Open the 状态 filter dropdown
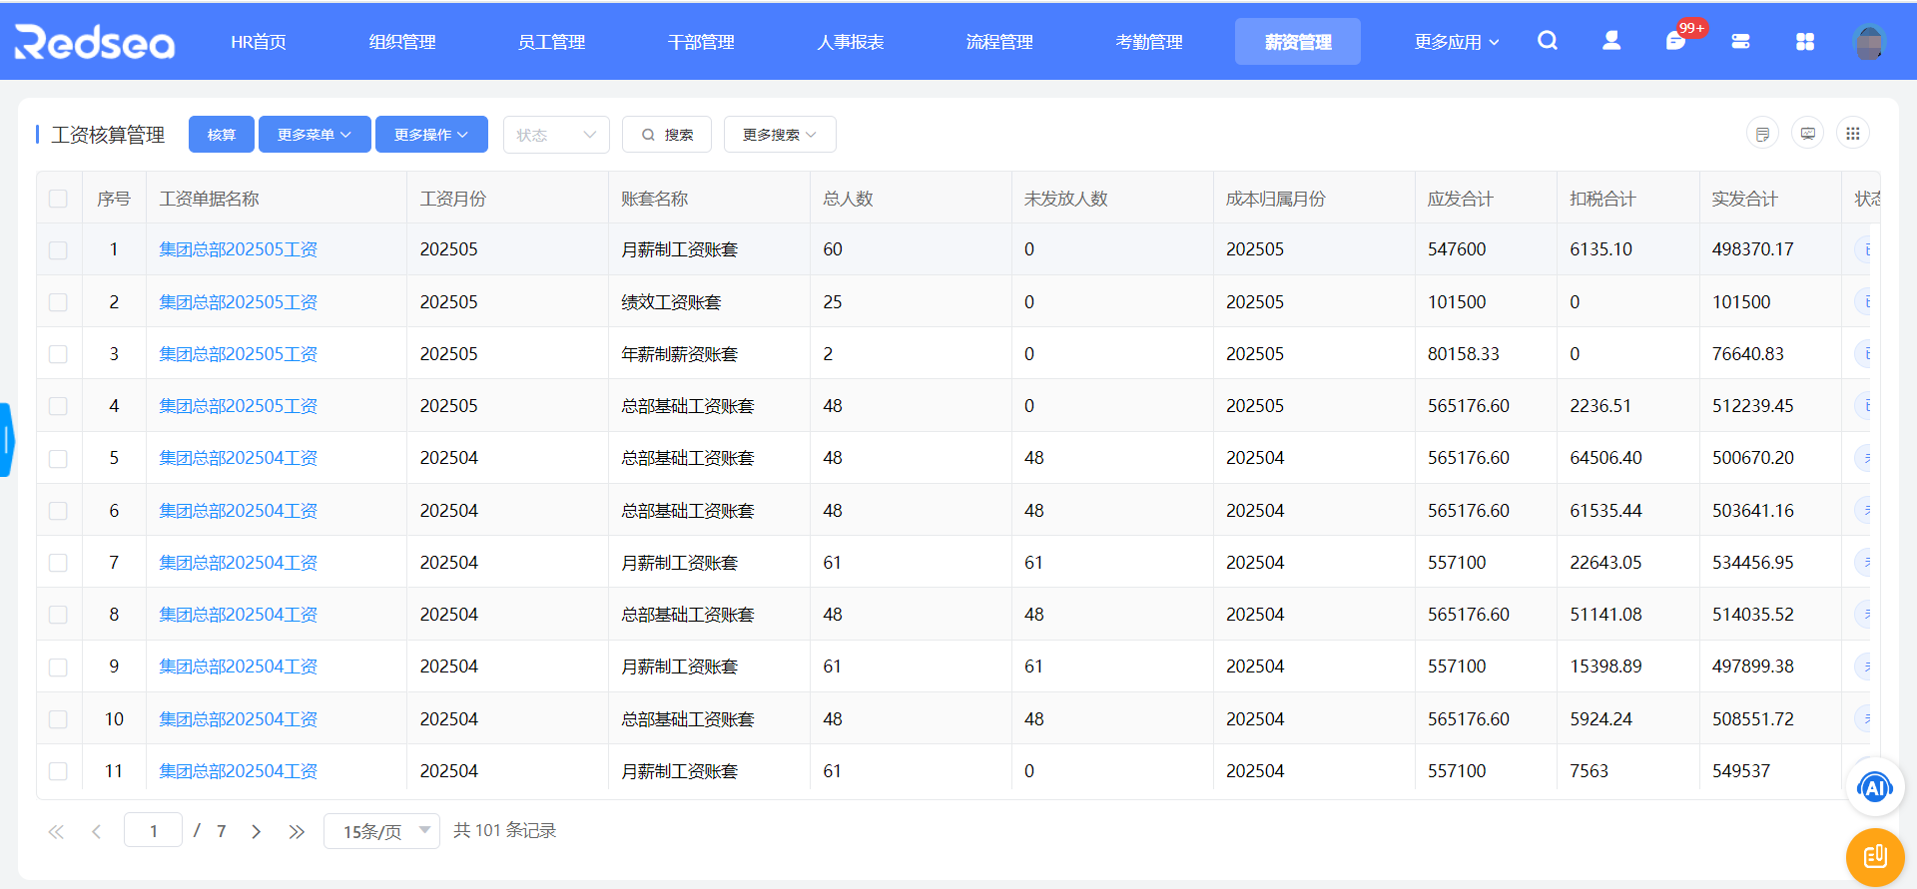 pyautogui.click(x=556, y=135)
